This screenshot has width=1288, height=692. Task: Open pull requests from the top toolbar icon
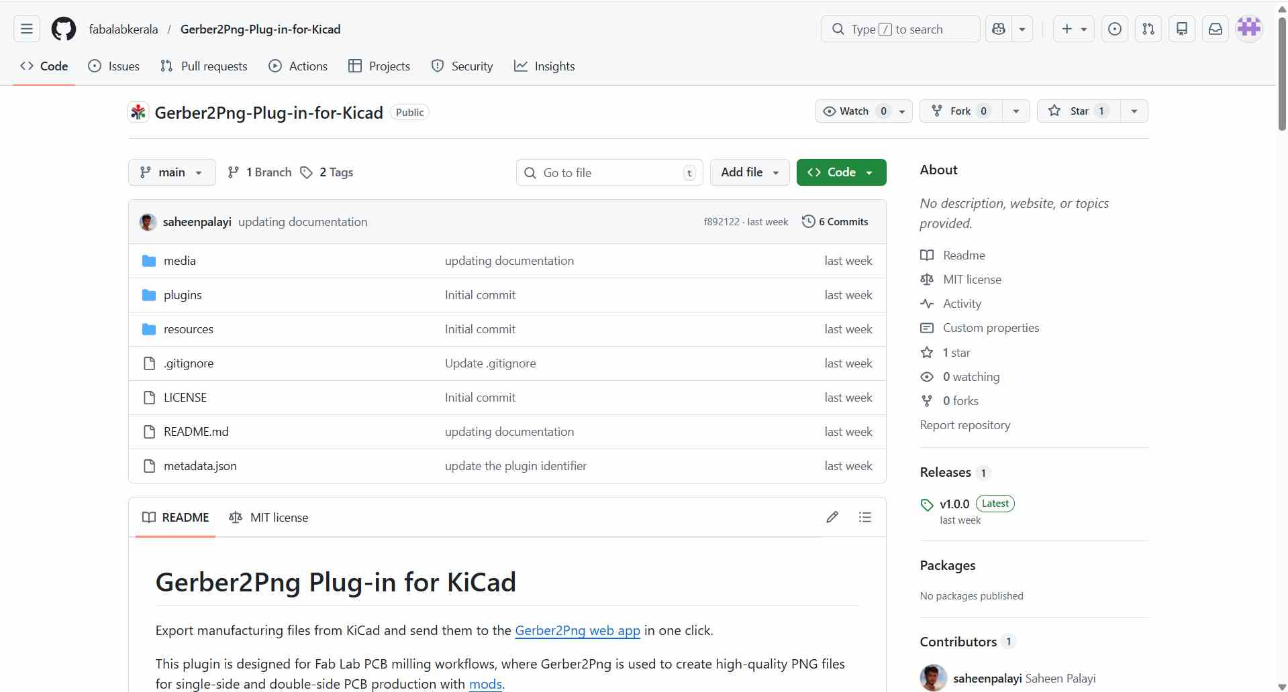[x=1148, y=29]
